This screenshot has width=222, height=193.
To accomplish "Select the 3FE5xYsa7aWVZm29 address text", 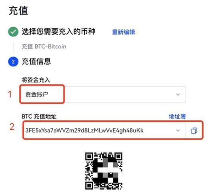I will [84, 131].
